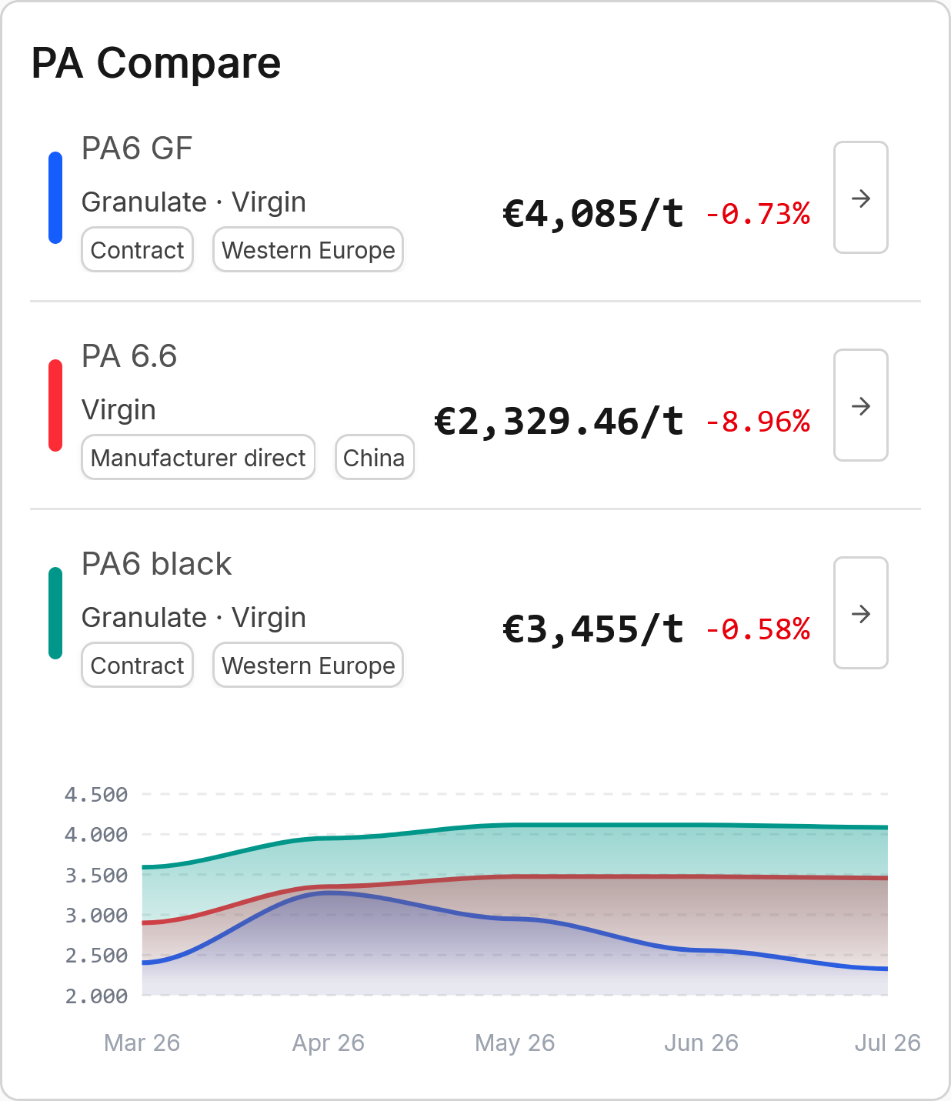Viewport: 951px width, 1101px height.
Task: Click the PA 6.6 title
Action: click(129, 356)
